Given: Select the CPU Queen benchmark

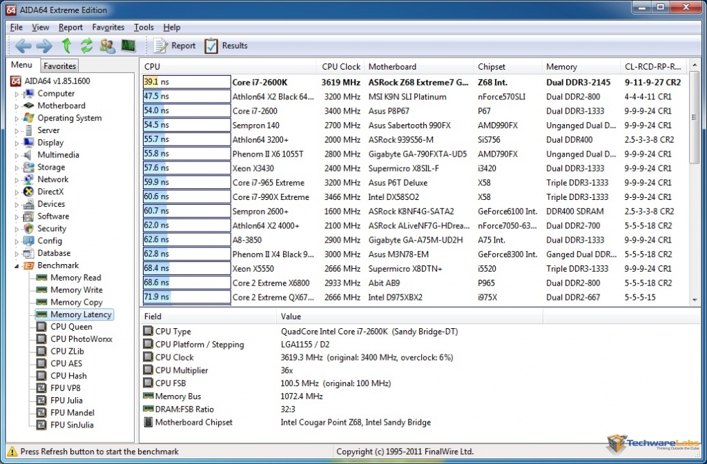Looking at the screenshot, I should click(71, 327).
